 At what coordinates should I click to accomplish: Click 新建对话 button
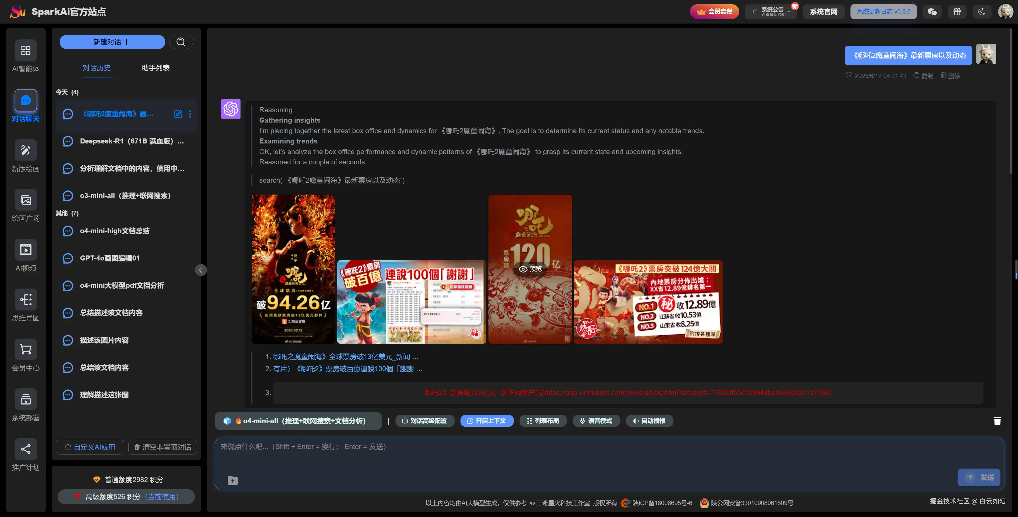click(112, 42)
